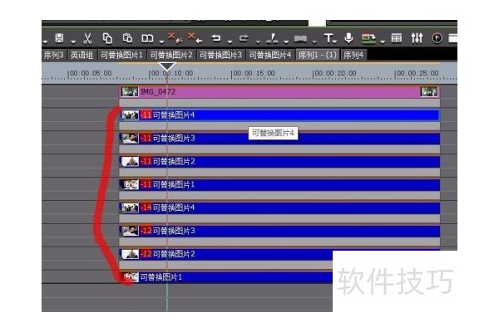This screenshot has height=332, width=499.
Task: Click the Delete with arrow icon
Action: 195,37
